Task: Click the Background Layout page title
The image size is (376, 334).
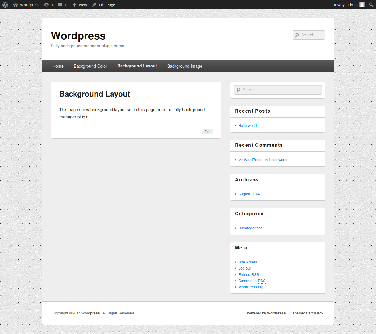Action: (x=95, y=94)
